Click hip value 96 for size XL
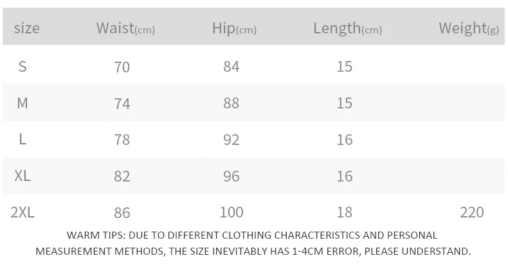This screenshot has height=265, width=508. [x=231, y=176]
